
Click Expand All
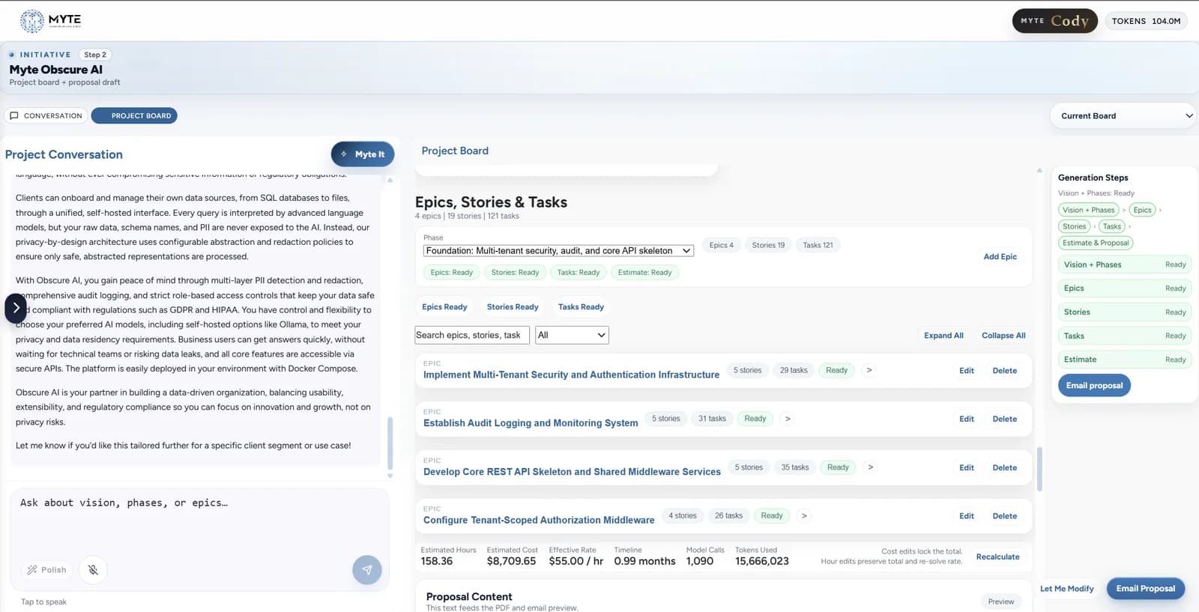point(943,336)
